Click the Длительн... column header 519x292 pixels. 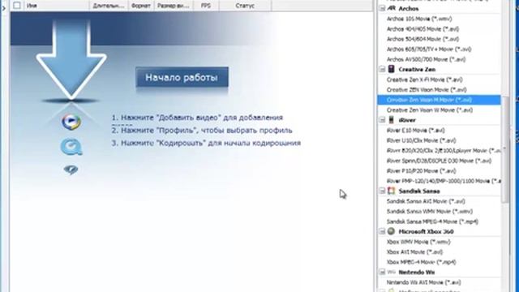coord(109,6)
